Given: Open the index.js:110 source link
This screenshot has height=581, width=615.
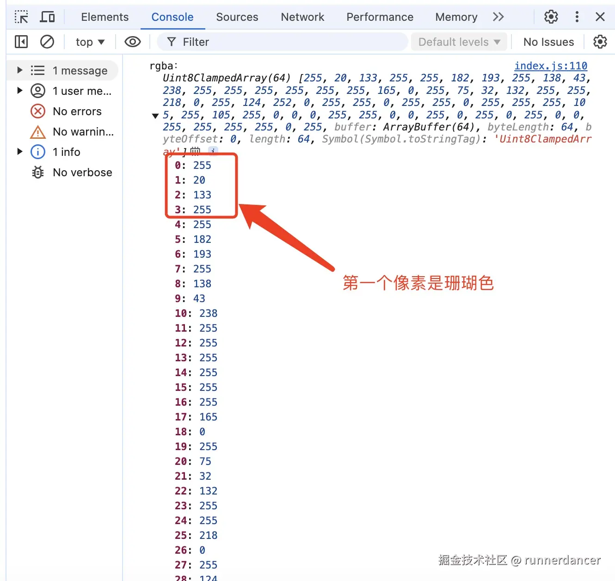Looking at the screenshot, I should [551, 66].
